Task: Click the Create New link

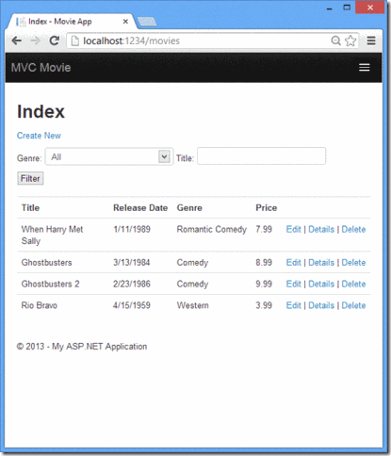Action: point(39,136)
